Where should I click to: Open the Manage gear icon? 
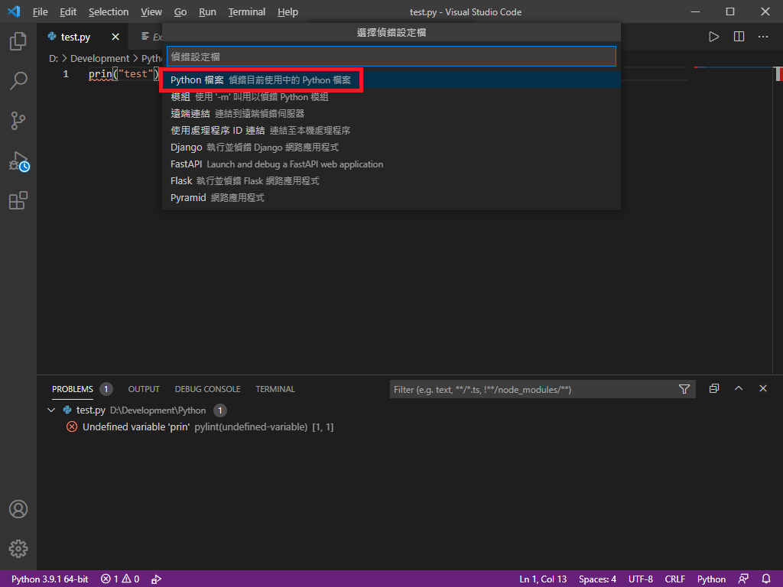[18, 549]
